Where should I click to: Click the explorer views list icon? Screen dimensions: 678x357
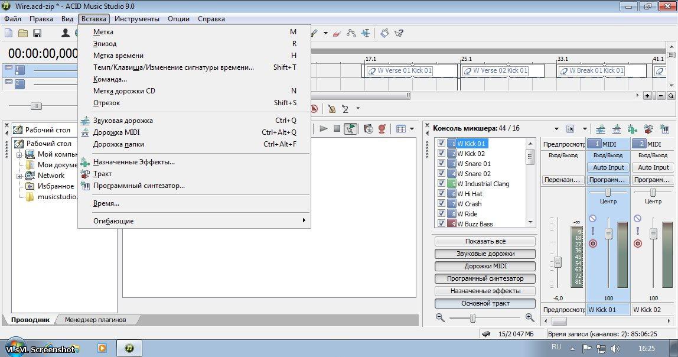pyautogui.click(x=401, y=128)
